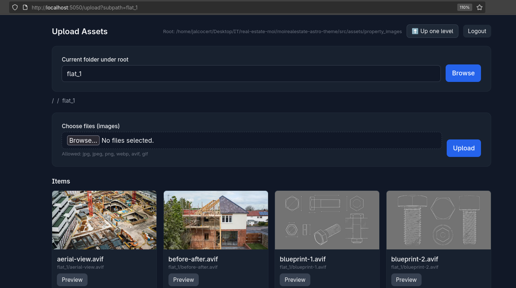Image resolution: width=516 pixels, height=288 pixels.
Task: Preview before-after.avif
Action: tap(183, 280)
